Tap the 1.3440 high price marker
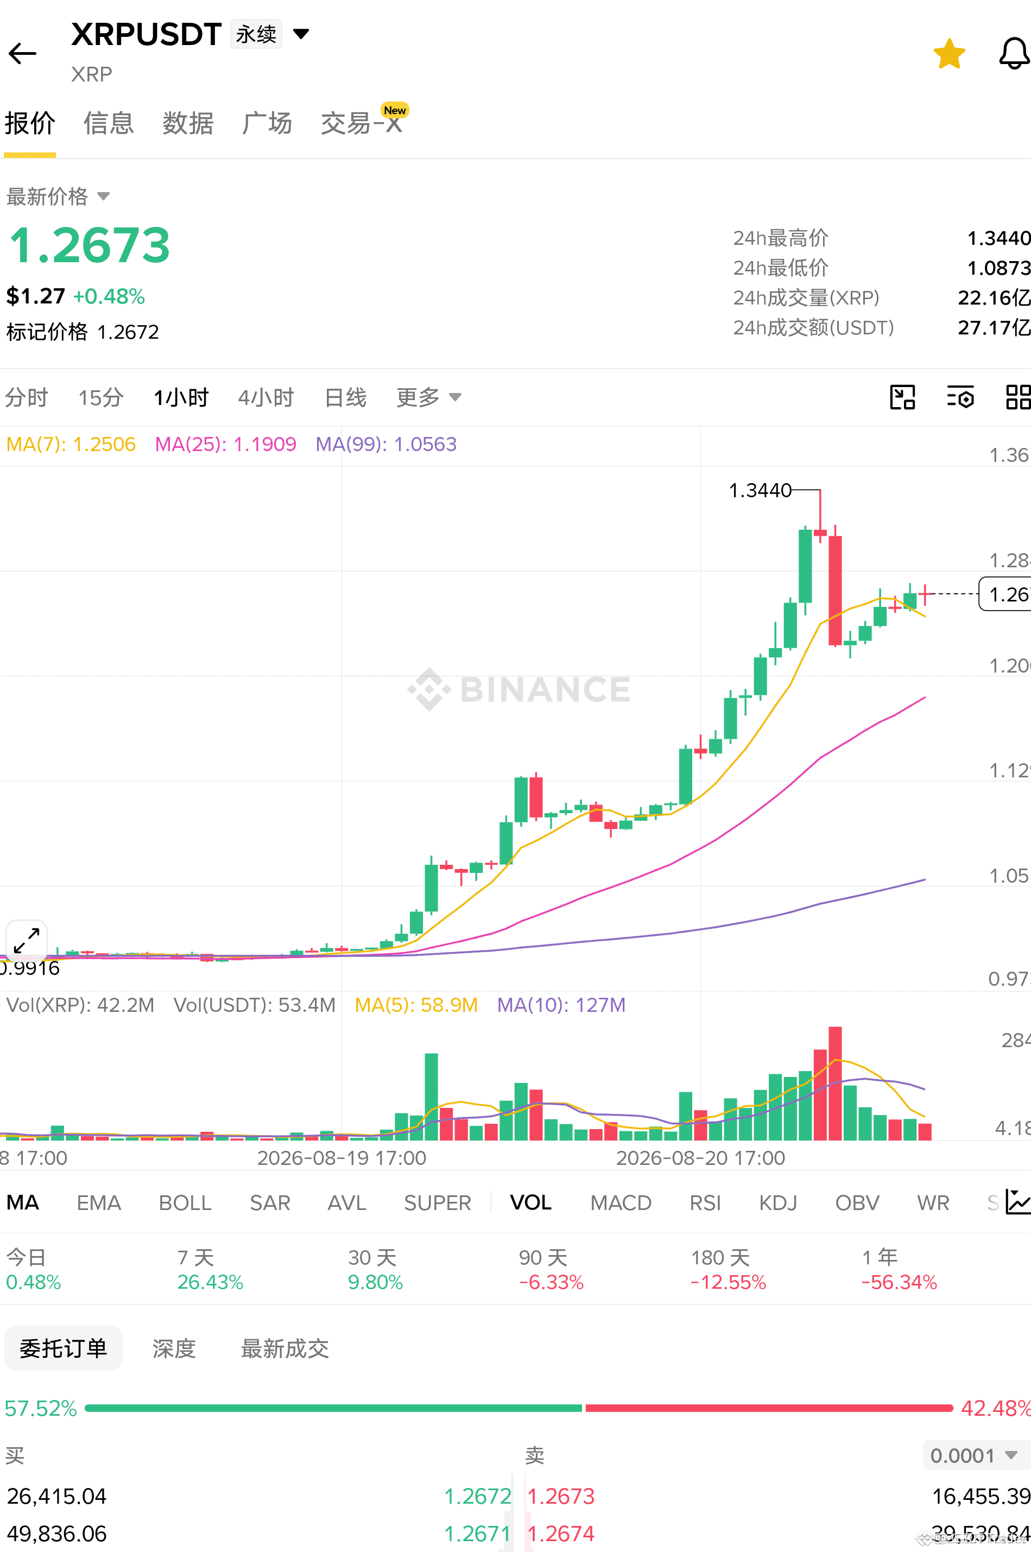The image size is (1031, 1552). click(x=760, y=490)
